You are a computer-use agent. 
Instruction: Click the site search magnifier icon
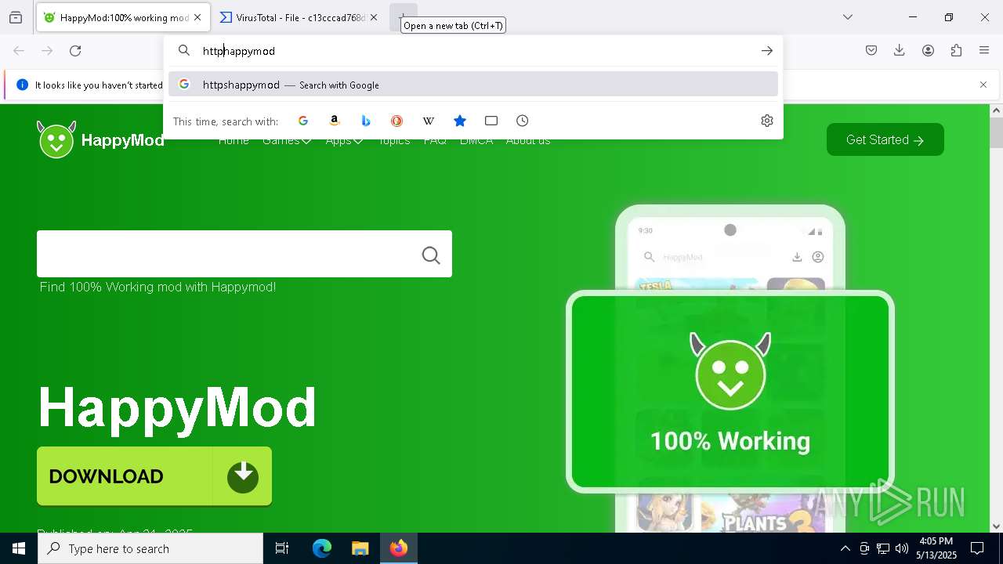pyautogui.click(x=431, y=255)
